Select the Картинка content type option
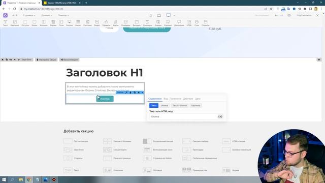This screenshot has width=325, height=183. pyautogui.click(x=196, y=106)
